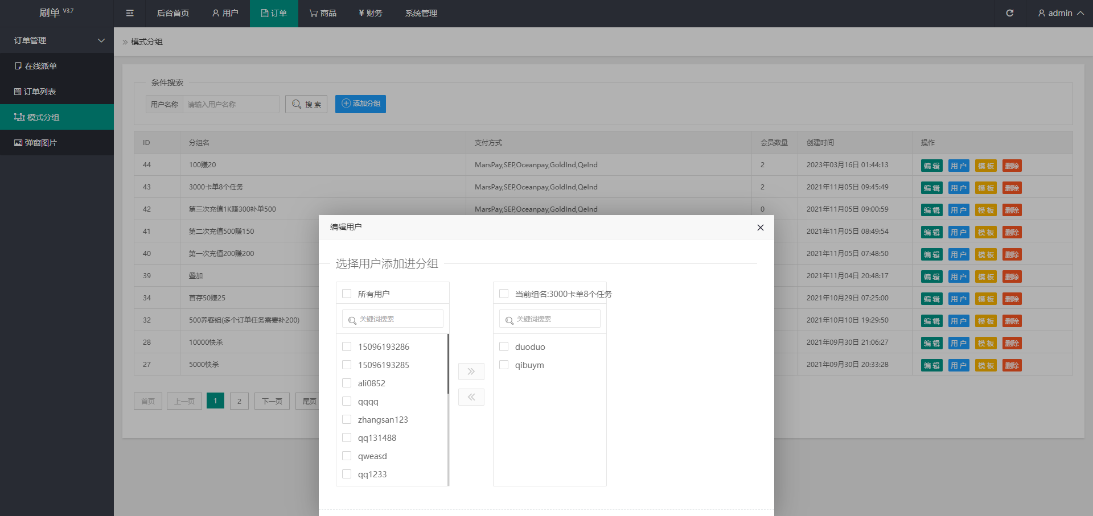Toggle the 所有用户 select-all checkbox
The width and height of the screenshot is (1093, 516).
point(347,294)
